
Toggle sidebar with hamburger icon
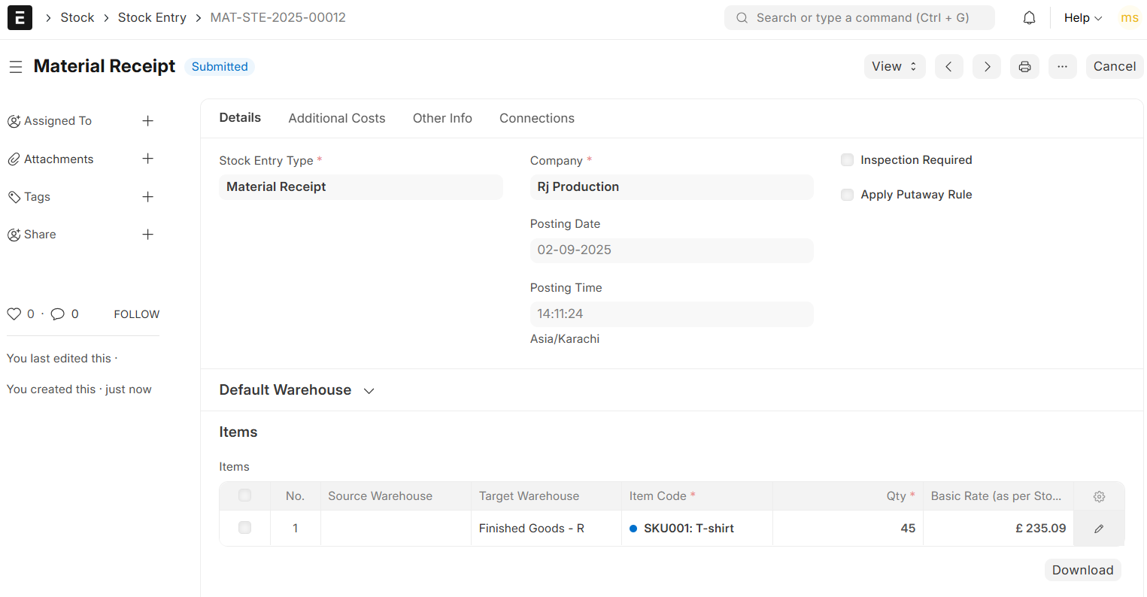click(16, 67)
